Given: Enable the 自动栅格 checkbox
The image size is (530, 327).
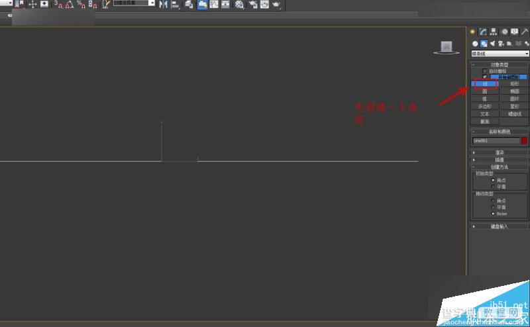Looking at the screenshot, I should (x=485, y=71).
